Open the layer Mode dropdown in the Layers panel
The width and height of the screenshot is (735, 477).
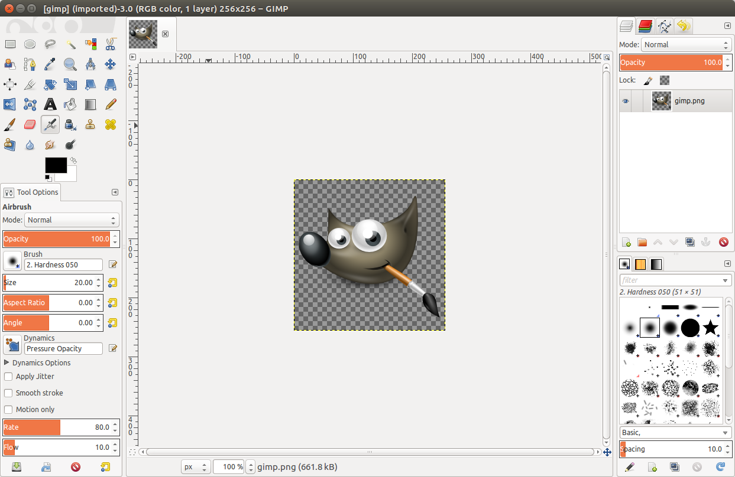coord(687,45)
